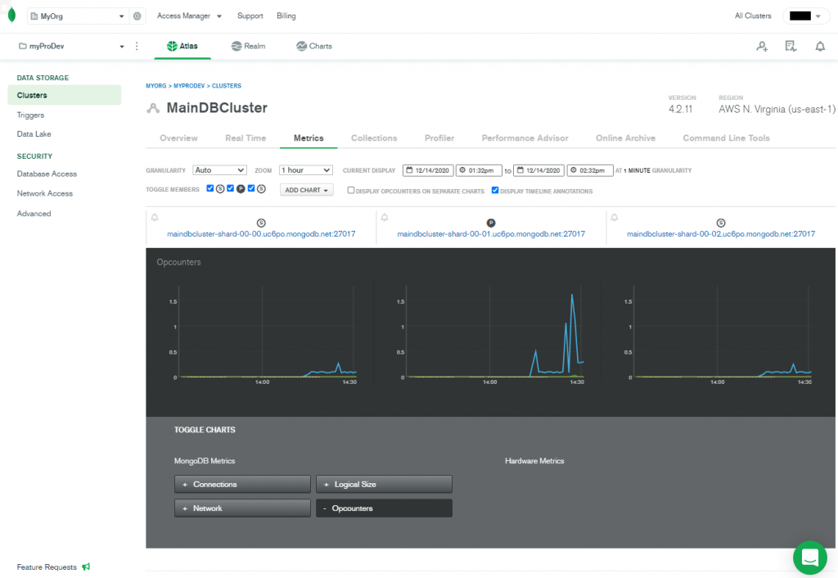Open maindbcluster-shard-00-00 host link
Viewport: 838px width, 578px height.
tap(261, 233)
